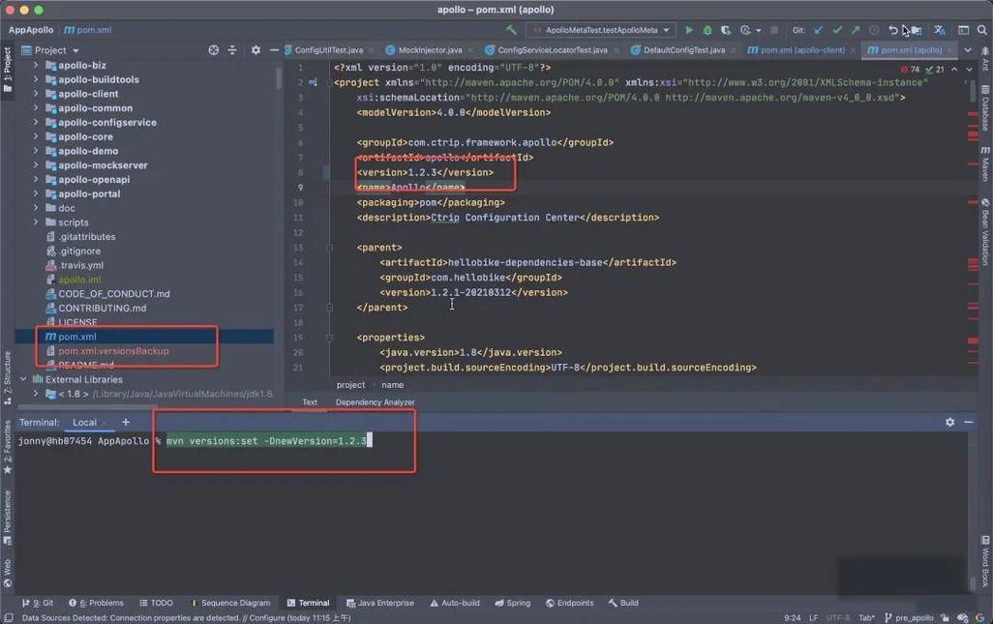Start debugging with the green bug icon
Screen dimensions: 993x624
pos(707,30)
